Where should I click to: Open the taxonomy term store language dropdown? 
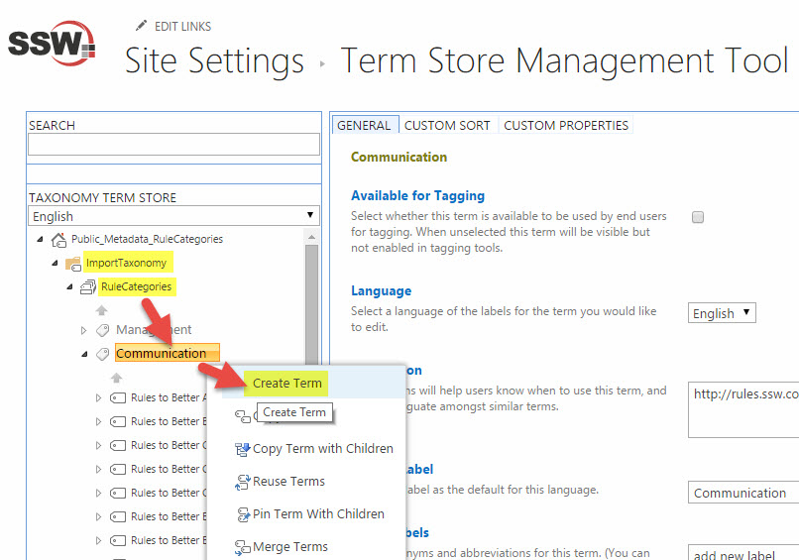(x=173, y=216)
